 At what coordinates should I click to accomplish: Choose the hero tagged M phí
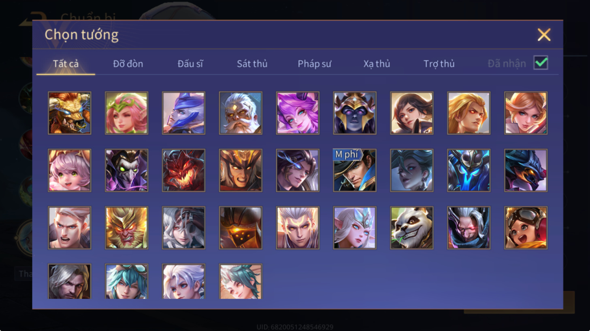354,170
